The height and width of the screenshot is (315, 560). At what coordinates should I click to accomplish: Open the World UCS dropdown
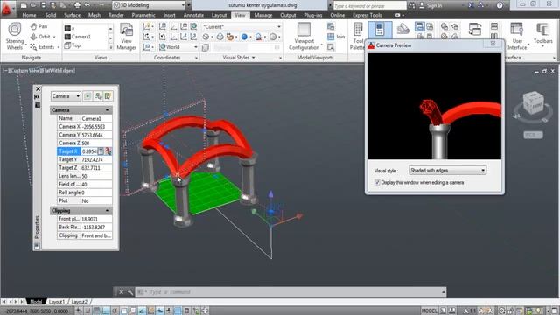pos(178,47)
